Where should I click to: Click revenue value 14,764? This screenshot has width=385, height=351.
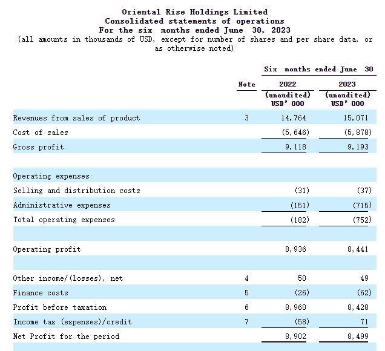coord(294,118)
